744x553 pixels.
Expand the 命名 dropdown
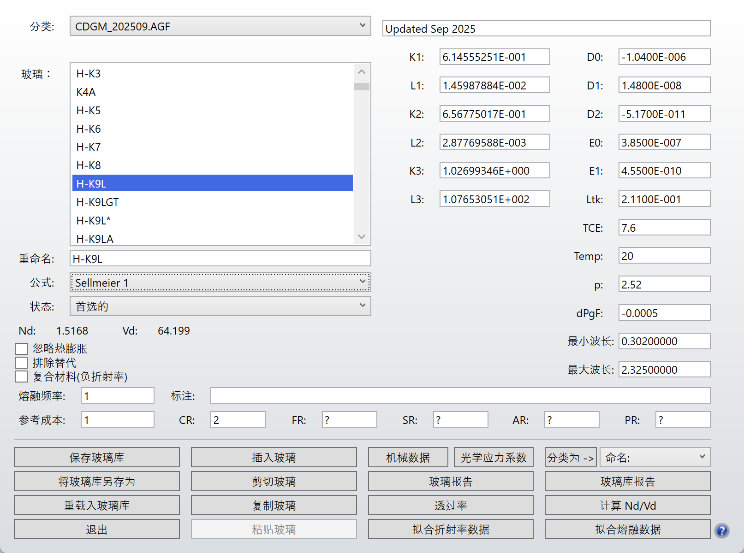655,458
